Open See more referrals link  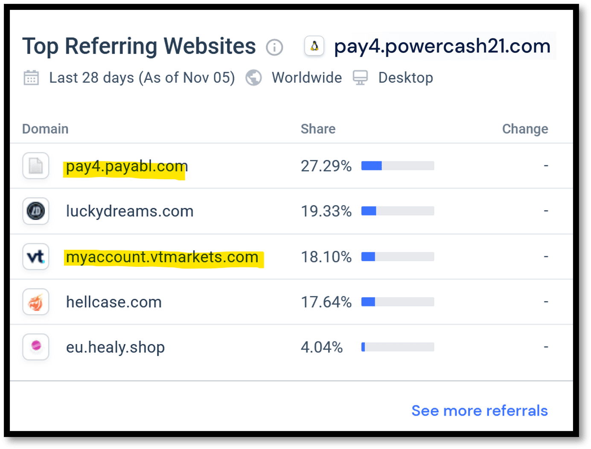click(x=480, y=411)
